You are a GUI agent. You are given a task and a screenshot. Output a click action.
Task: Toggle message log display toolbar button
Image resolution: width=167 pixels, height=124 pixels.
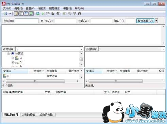pos(16,14)
